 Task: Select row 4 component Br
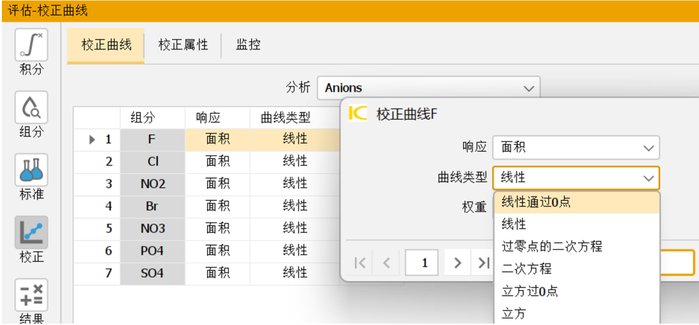pos(153,207)
